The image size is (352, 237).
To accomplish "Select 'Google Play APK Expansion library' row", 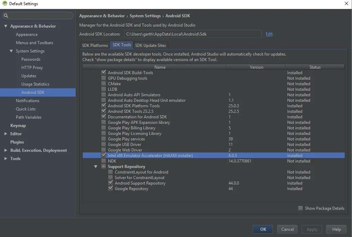I will point(213,122).
